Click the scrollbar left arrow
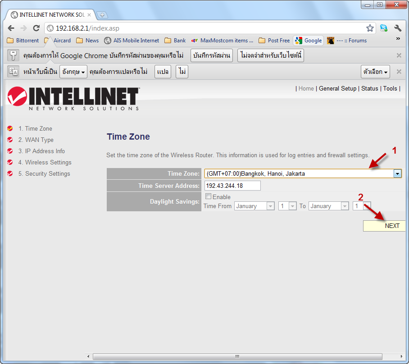This screenshot has height=364, width=409. pos(88,356)
